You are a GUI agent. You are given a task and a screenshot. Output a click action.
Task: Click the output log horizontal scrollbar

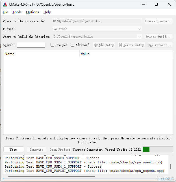tap(52, 176)
